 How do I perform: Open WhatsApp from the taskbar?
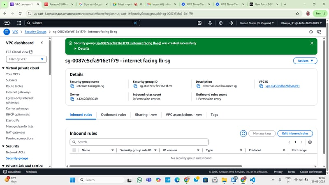point(139,180)
